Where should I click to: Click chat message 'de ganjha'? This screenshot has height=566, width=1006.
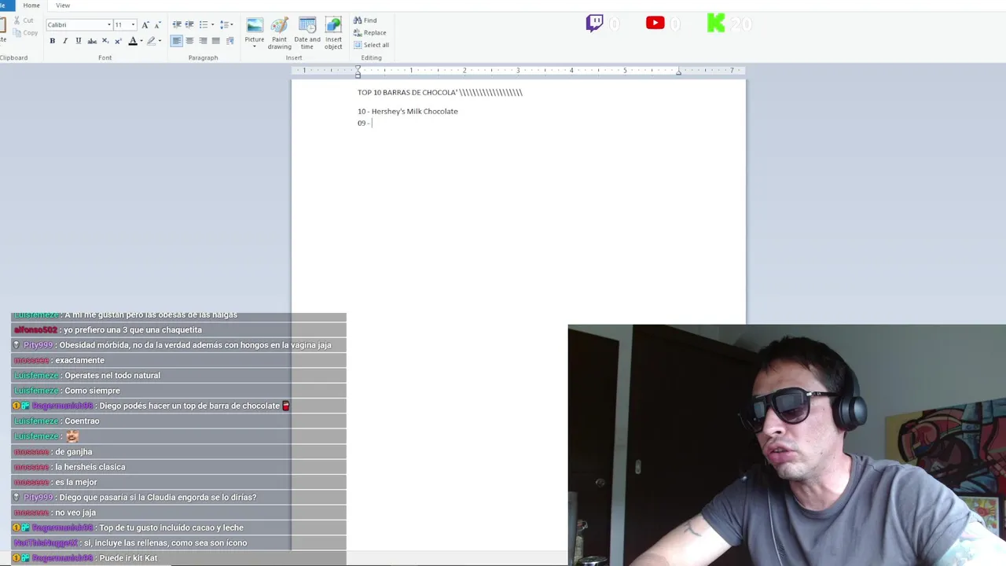(73, 452)
